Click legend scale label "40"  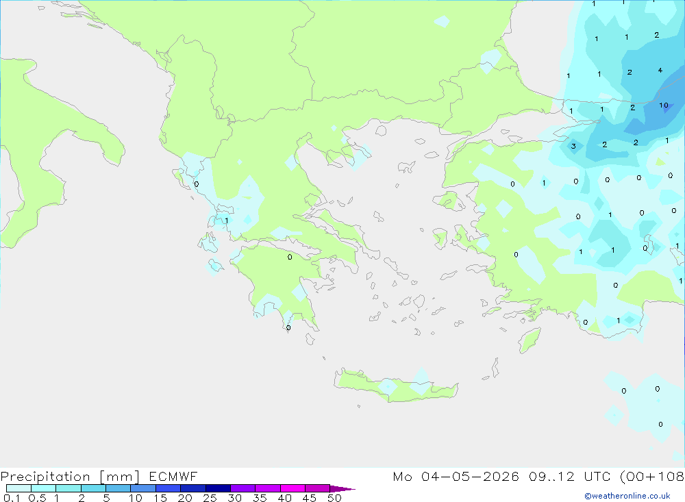[285, 498]
